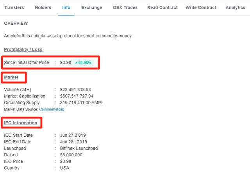Image resolution: width=250 pixels, height=179 pixels.
Task: Click the Profitability / Loss heading
Action: pos(23,49)
